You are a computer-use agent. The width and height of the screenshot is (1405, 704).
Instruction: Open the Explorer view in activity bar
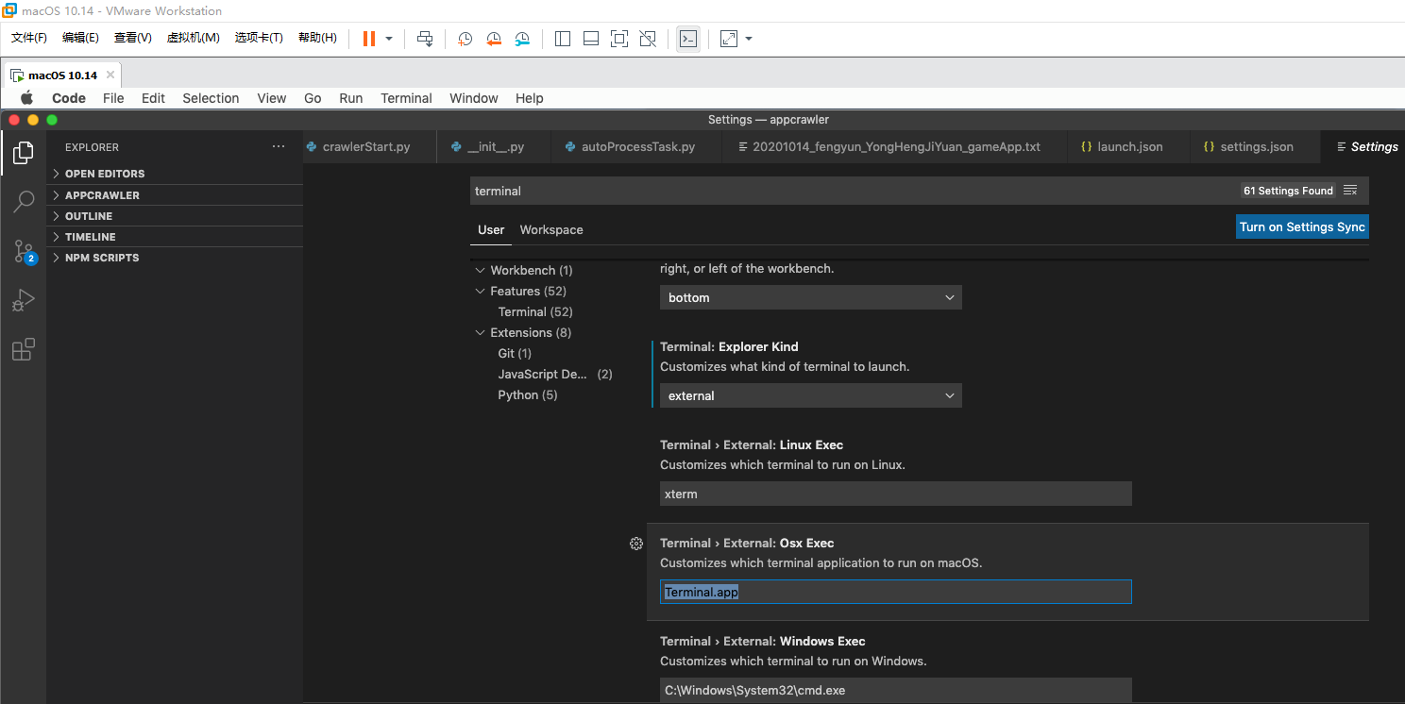coord(24,152)
